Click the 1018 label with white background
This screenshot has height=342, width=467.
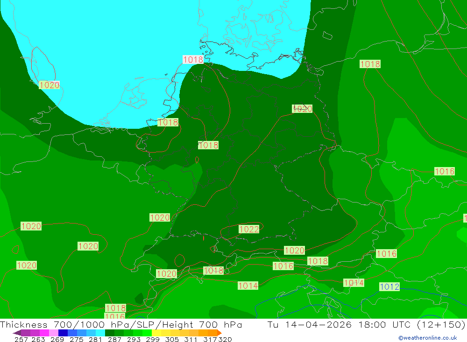coord(193,60)
